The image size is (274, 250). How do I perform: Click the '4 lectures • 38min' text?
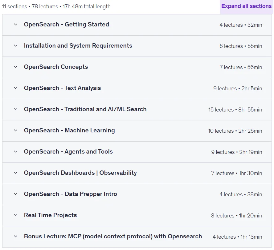pyautogui.click(x=241, y=194)
